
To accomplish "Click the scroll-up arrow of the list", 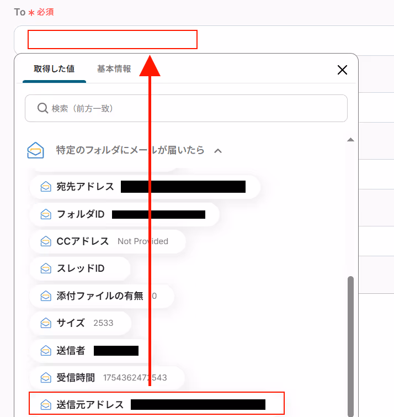I will click(x=351, y=140).
